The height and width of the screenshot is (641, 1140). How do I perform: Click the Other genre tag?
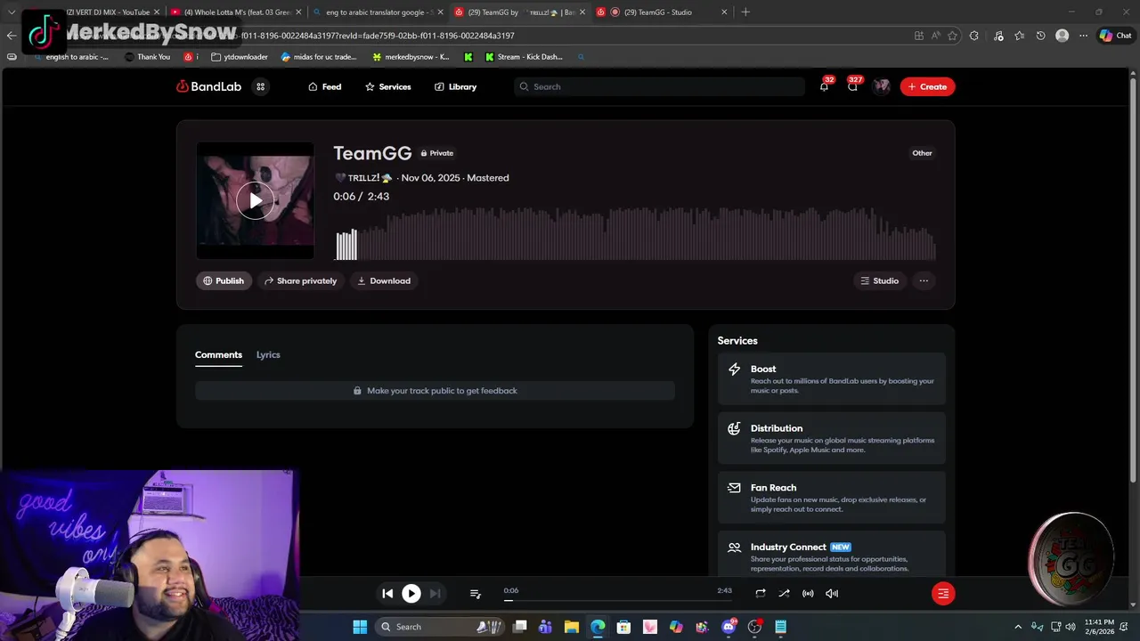(x=922, y=153)
